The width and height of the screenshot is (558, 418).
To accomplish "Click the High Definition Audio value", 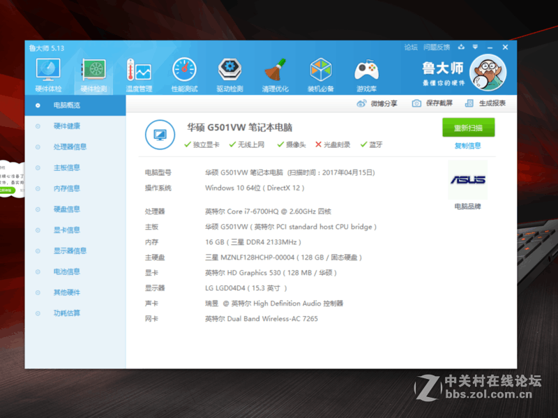I will (274, 304).
